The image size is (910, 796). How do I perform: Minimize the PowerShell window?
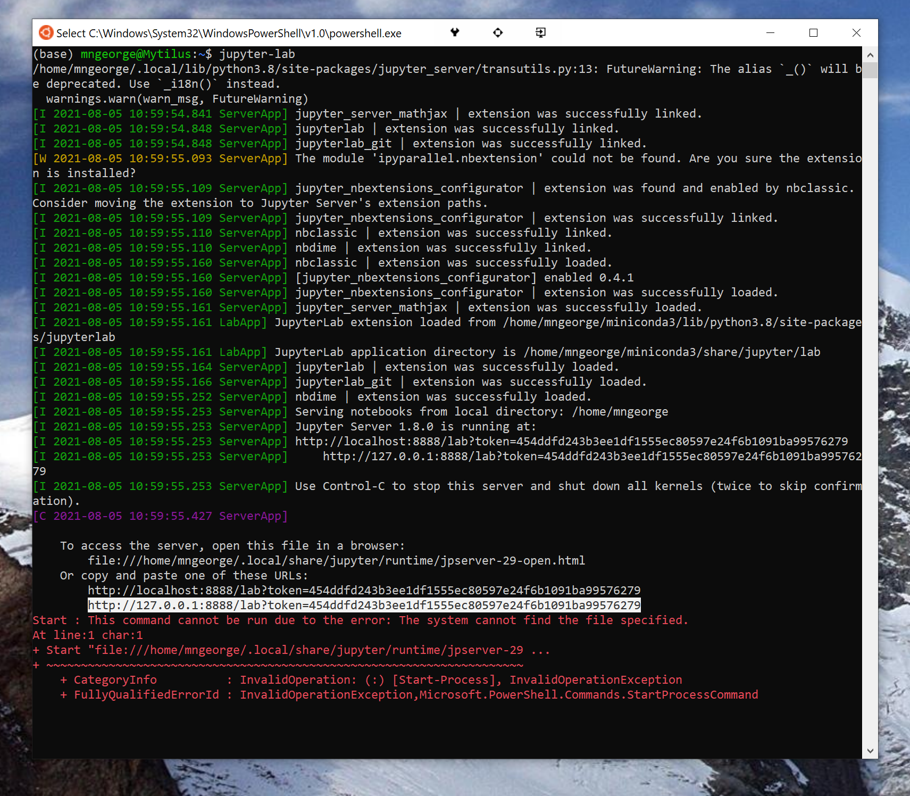[770, 33]
